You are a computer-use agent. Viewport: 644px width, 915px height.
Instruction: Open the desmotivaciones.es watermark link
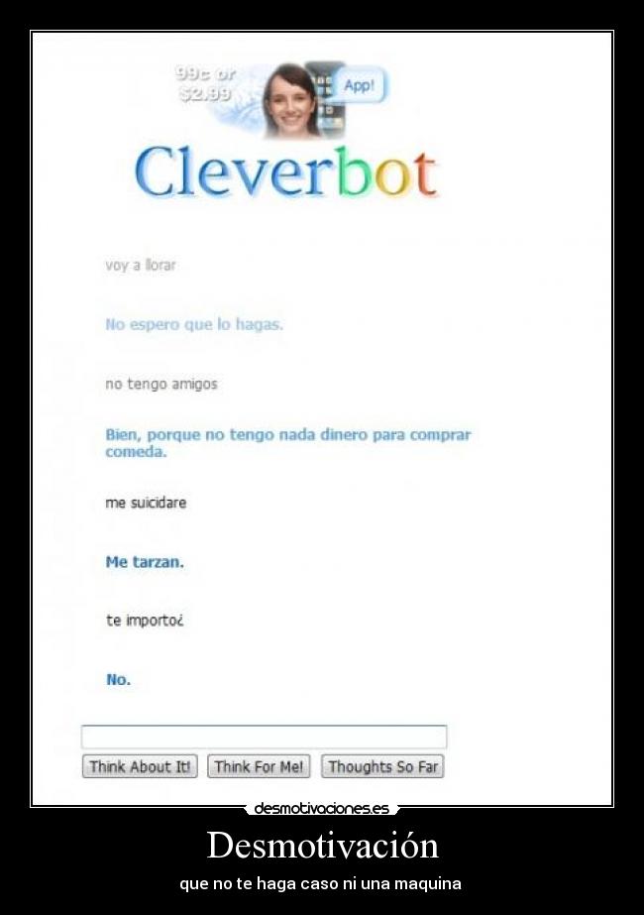[x=321, y=808]
